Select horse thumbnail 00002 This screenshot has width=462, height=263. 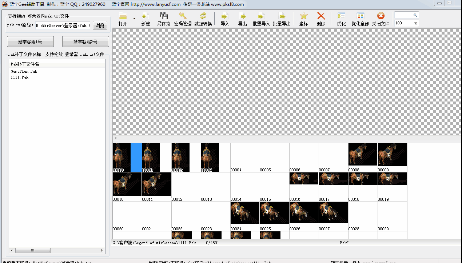click(x=186, y=157)
